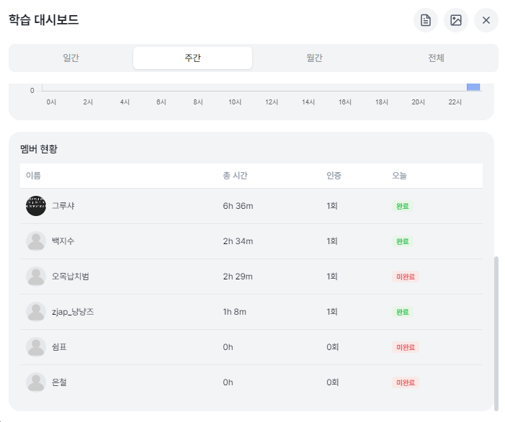The image size is (505, 422).
Task: Click 백지수's profile avatar
Action: (x=36, y=241)
